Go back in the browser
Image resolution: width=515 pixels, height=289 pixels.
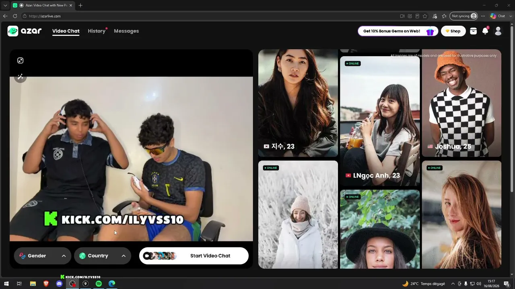click(x=5, y=16)
